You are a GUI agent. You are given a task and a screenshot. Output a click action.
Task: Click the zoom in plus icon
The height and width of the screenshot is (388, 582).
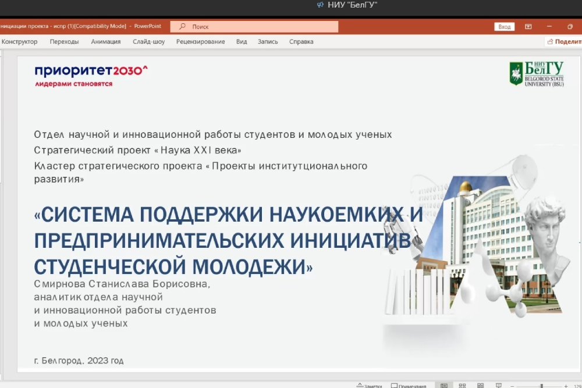pyautogui.click(x=566, y=386)
